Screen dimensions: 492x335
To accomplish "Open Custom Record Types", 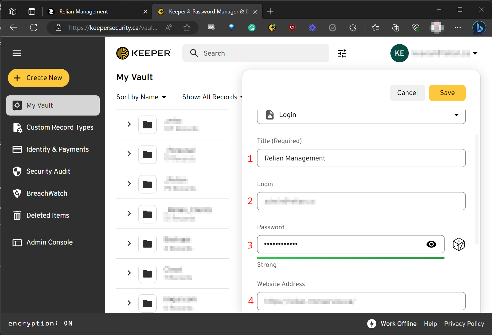I will point(53,127).
